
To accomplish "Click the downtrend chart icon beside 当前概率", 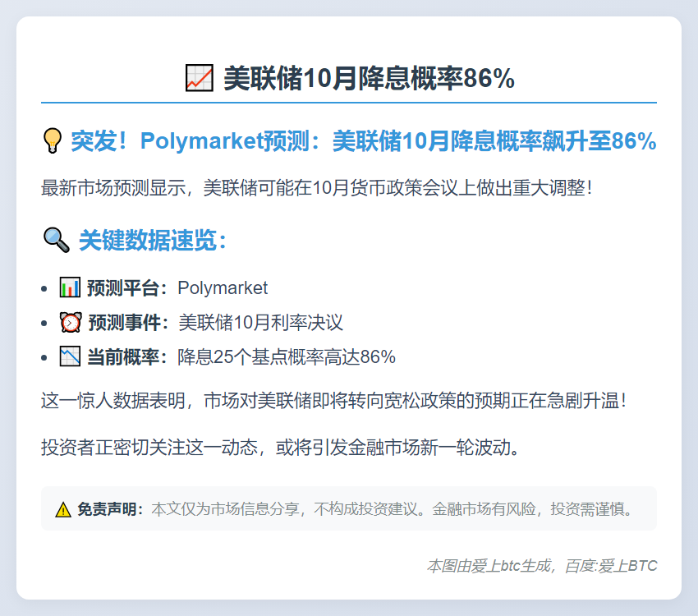I will coord(70,357).
